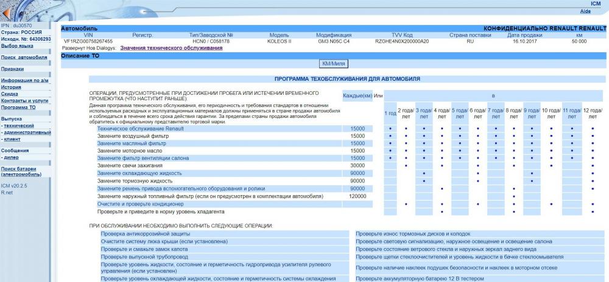Click the КМ/Миля button
The width and height of the screenshot is (609, 282).
point(334,63)
